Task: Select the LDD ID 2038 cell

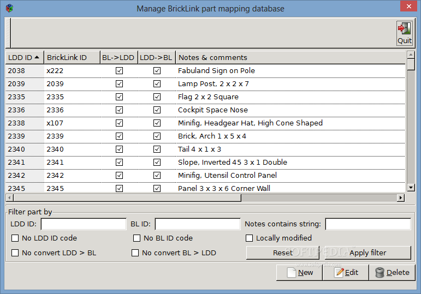Action: pyautogui.click(x=25, y=70)
